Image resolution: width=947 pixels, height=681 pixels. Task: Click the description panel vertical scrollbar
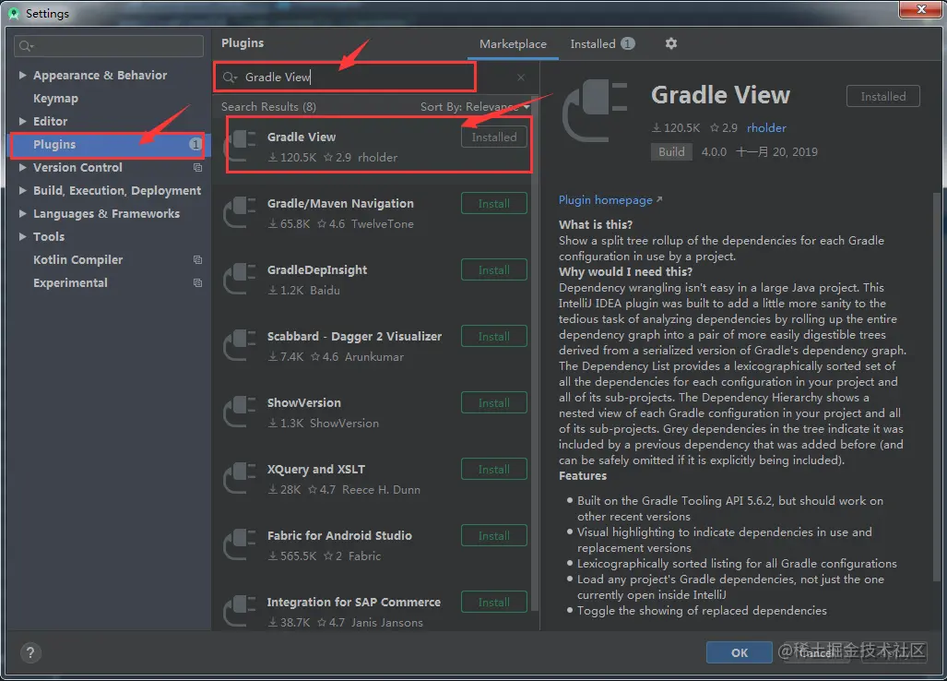pyautogui.click(x=936, y=387)
